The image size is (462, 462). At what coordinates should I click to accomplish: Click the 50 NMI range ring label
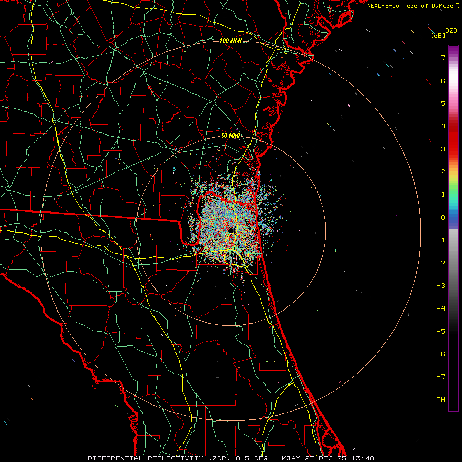230,136
